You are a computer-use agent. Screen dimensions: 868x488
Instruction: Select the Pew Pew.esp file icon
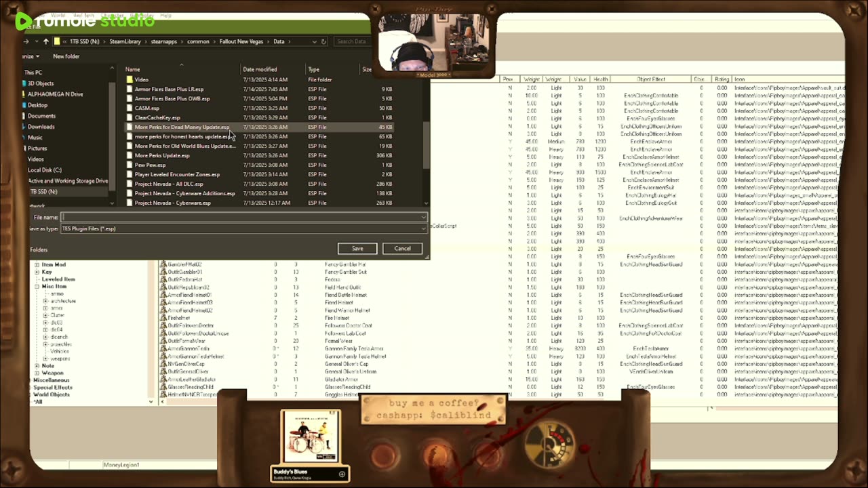pyautogui.click(x=130, y=165)
